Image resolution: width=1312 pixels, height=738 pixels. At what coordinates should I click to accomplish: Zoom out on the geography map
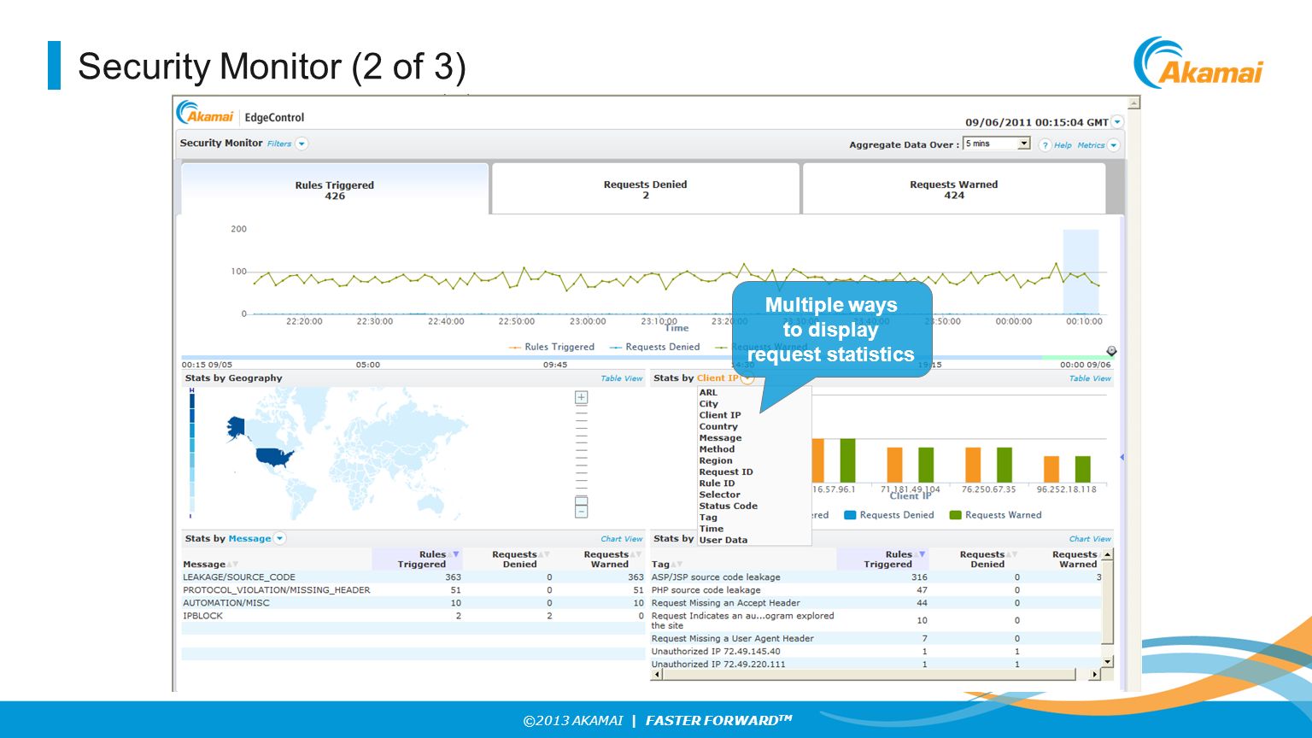coord(582,511)
